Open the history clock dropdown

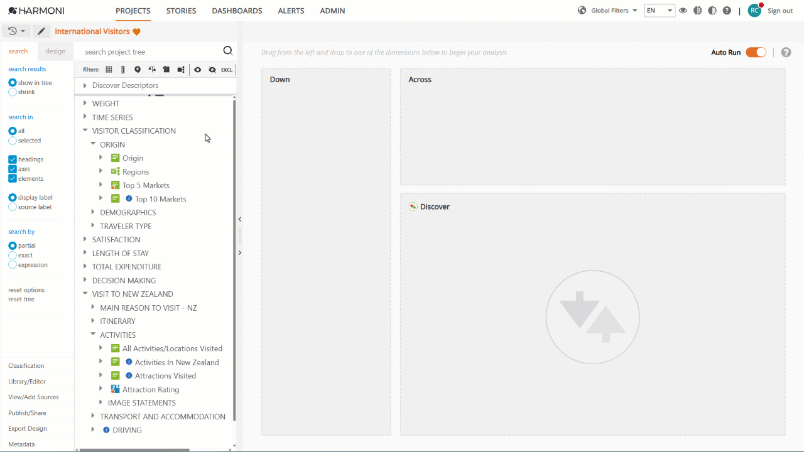17,31
